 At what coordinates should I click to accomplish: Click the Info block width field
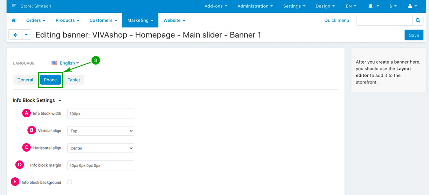(101, 113)
